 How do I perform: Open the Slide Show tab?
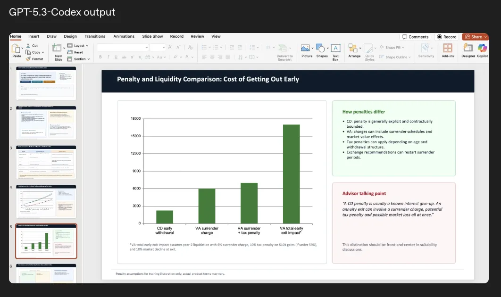(x=152, y=36)
